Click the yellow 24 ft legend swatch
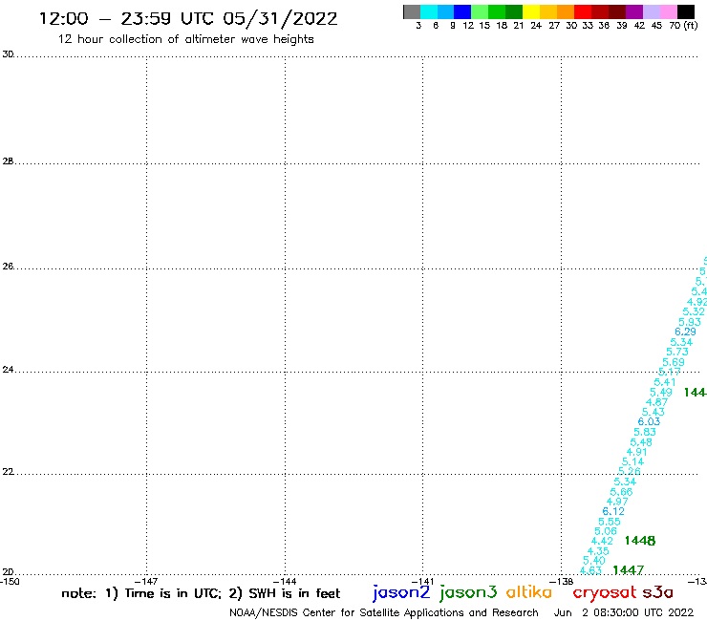This screenshot has height=621, width=707. point(531,12)
